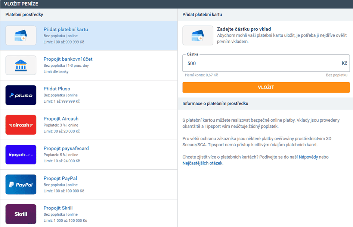Viewport: 353px width, 227px height.
Task: Click the Aircash limit description row
Action: [62, 131]
